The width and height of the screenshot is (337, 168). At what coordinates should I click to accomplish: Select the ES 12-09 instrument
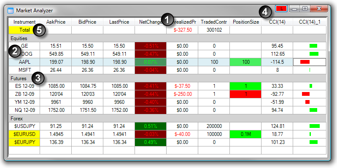pos(24,86)
